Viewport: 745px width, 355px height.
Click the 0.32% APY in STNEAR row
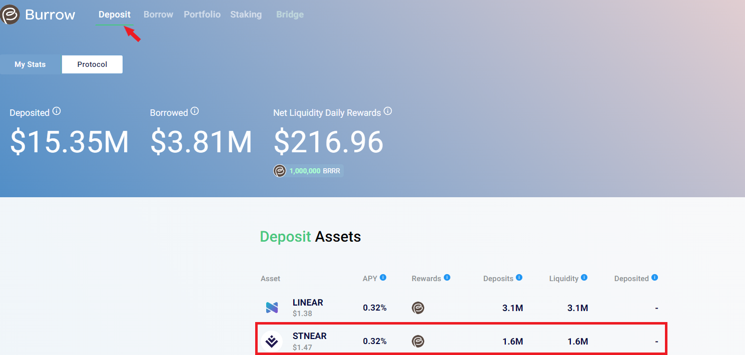click(x=375, y=342)
